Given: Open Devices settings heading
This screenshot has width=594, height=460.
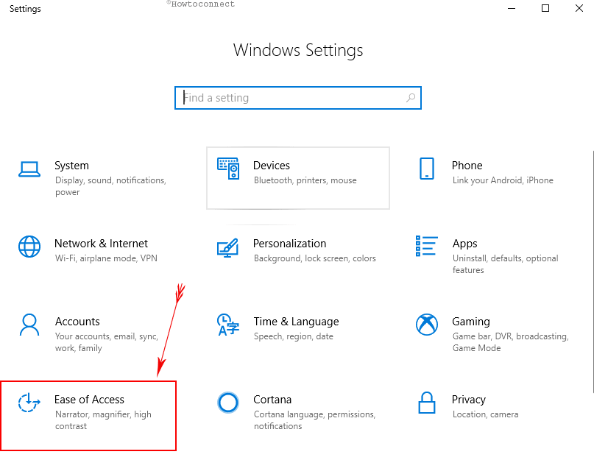Looking at the screenshot, I should click(272, 166).
